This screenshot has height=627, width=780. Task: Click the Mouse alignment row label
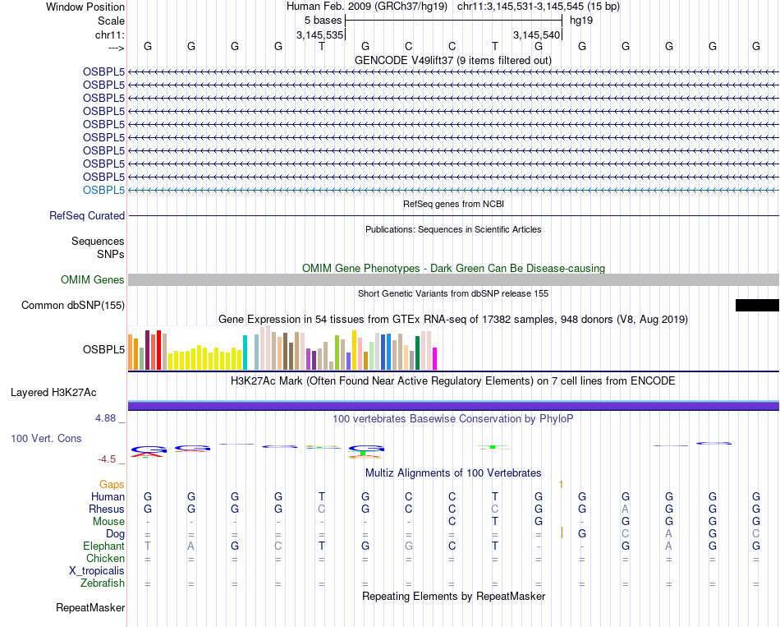coord(108,522)
